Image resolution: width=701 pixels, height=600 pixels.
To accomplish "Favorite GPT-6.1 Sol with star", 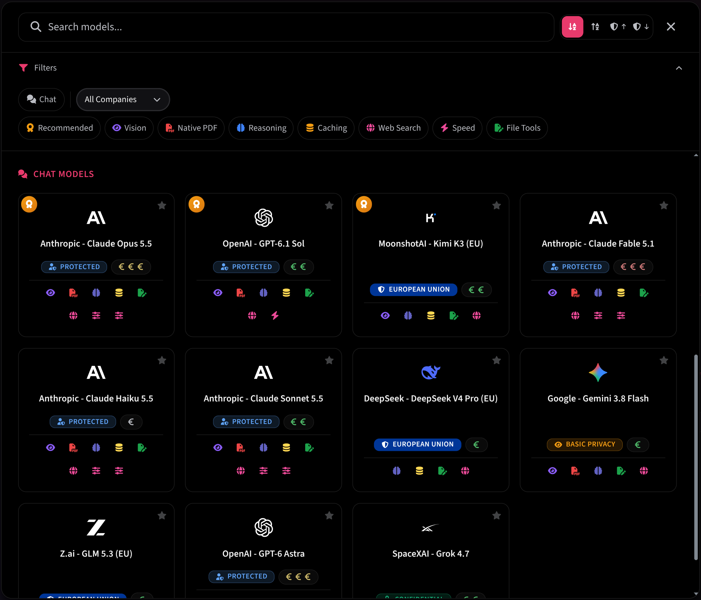I will (329, 205).
